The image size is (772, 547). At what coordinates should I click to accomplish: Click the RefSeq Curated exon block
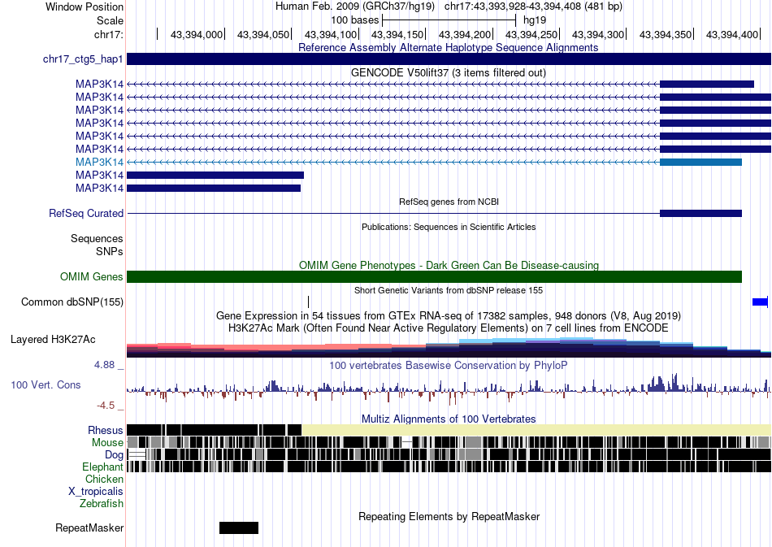coord(700,213)
